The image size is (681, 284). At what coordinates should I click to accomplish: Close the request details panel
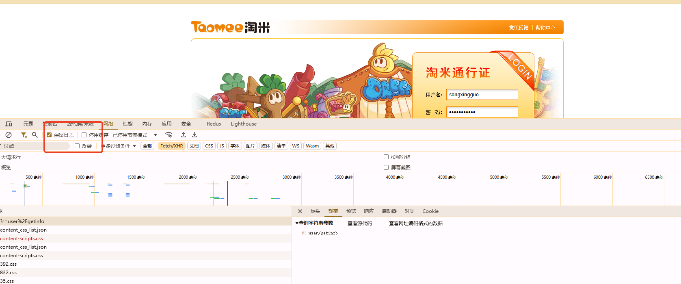click(300, 211)
